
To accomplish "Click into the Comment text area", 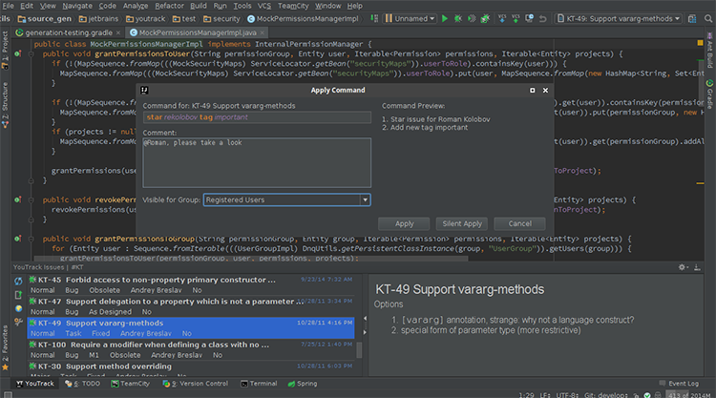I will (257, 162).
